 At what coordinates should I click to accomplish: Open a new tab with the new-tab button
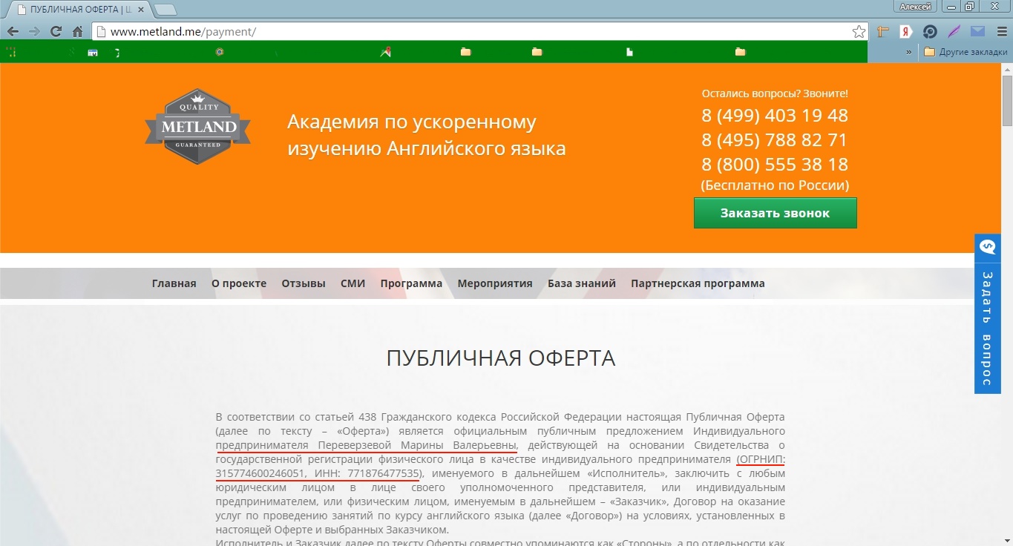click(x=166, y=9)
